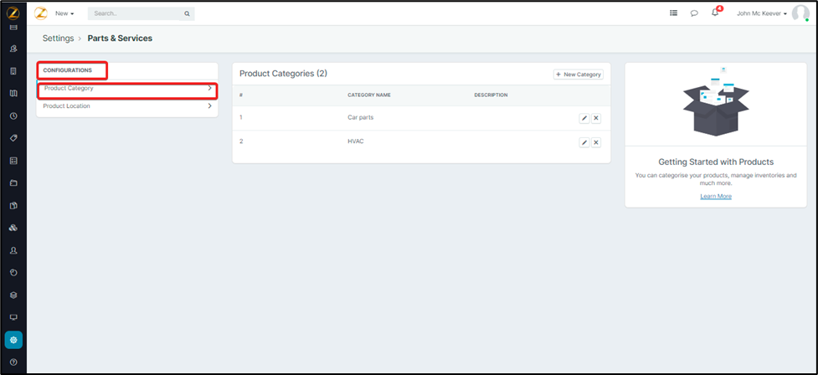Open John Mc Keever user dropdown

click(762, 13)
